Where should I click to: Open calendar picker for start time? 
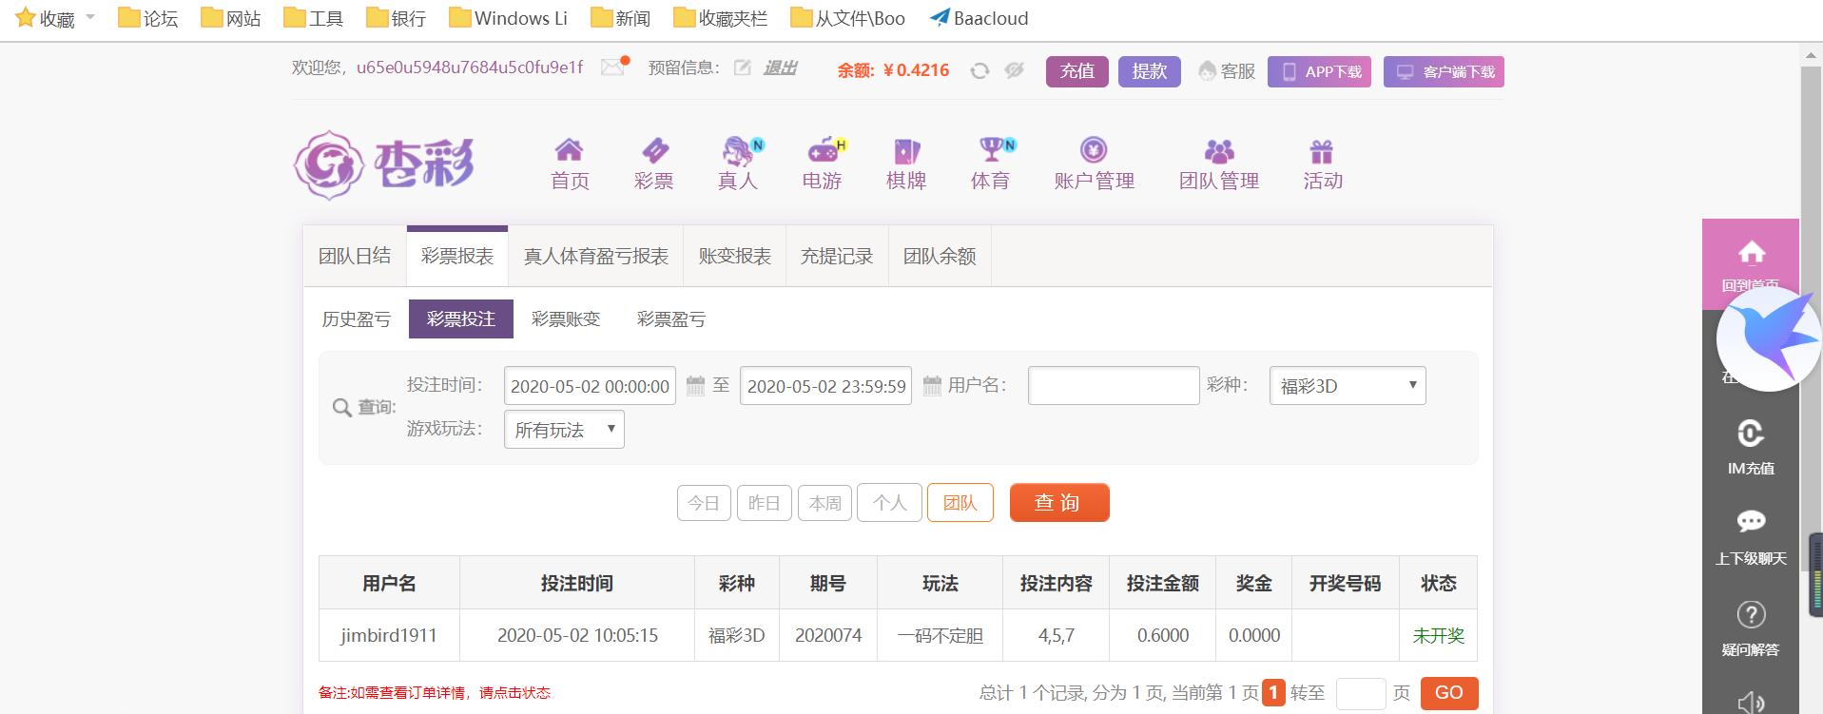[695, 385]
